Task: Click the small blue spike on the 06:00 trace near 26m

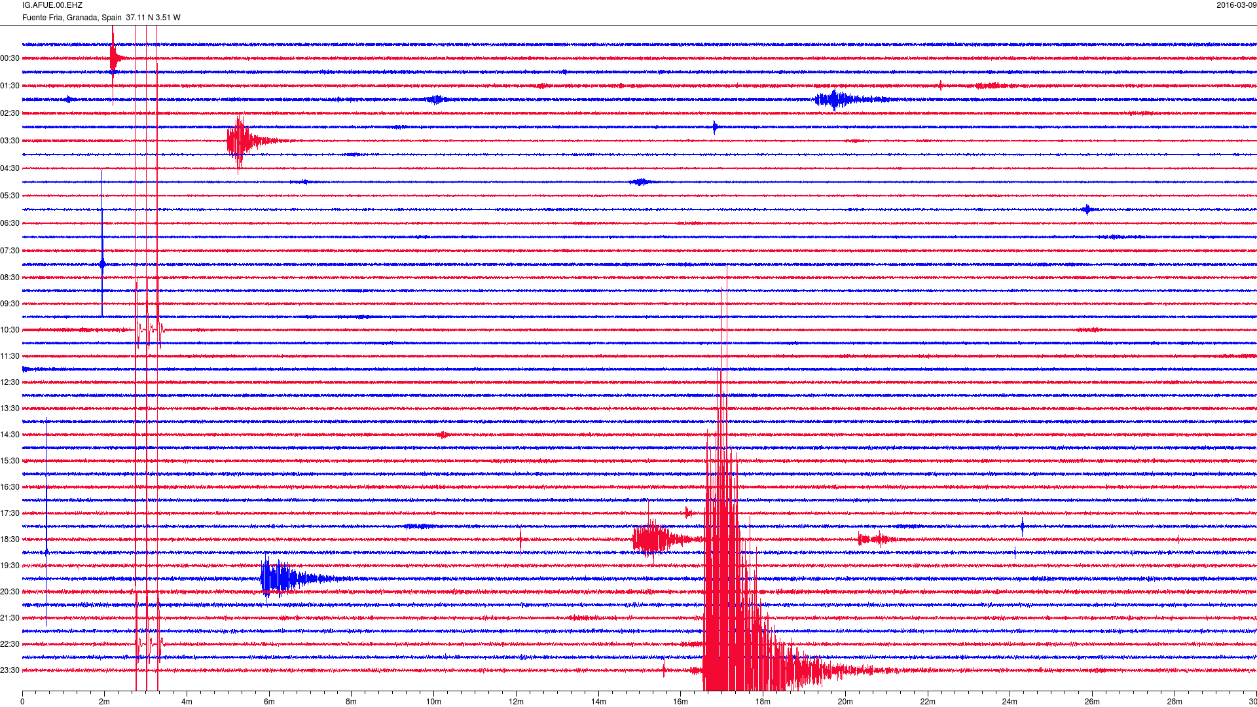Action: [x=1087, y=209]
